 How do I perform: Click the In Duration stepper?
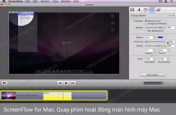coord(154,59)
